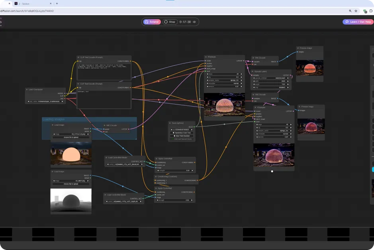
Task: Click New Fixed Random in Seed node
Action: click(182, 136)
